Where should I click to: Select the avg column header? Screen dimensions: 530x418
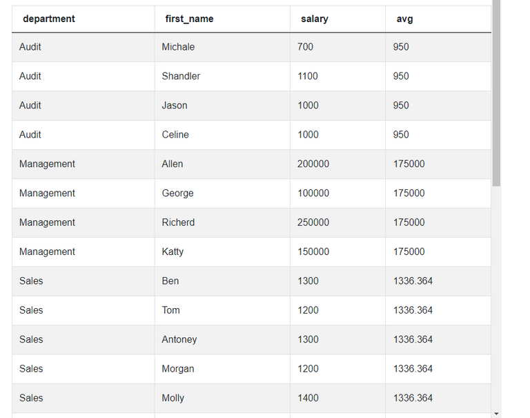click(x=404, y=19)
